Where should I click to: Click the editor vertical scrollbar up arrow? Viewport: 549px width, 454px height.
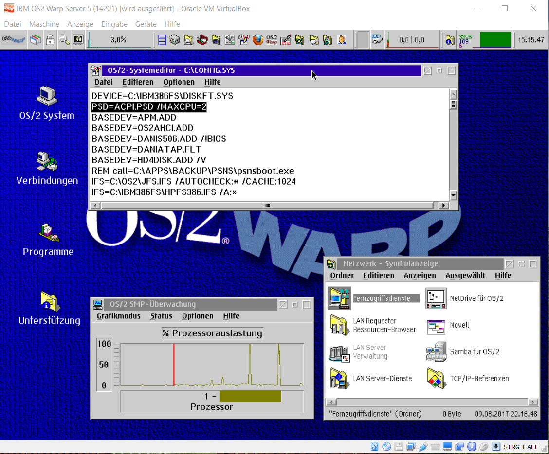(x=453, y=94)
